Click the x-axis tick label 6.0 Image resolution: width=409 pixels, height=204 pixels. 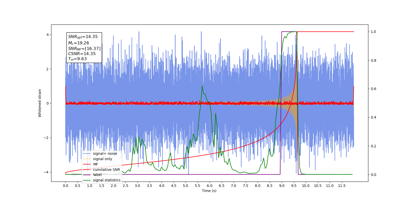[x=210, y=186]
